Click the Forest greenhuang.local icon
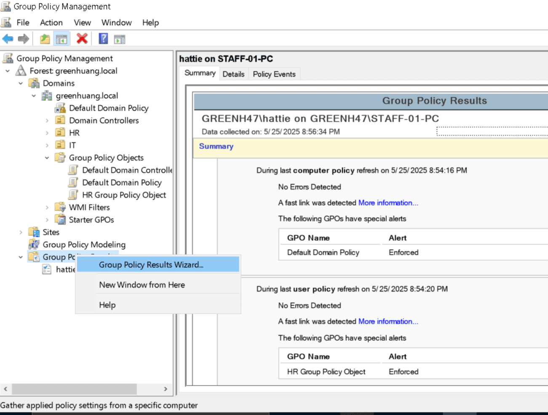This screenshot has height=415, width=548. 21,71
